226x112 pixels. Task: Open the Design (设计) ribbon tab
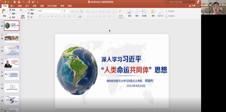point(27,6)
